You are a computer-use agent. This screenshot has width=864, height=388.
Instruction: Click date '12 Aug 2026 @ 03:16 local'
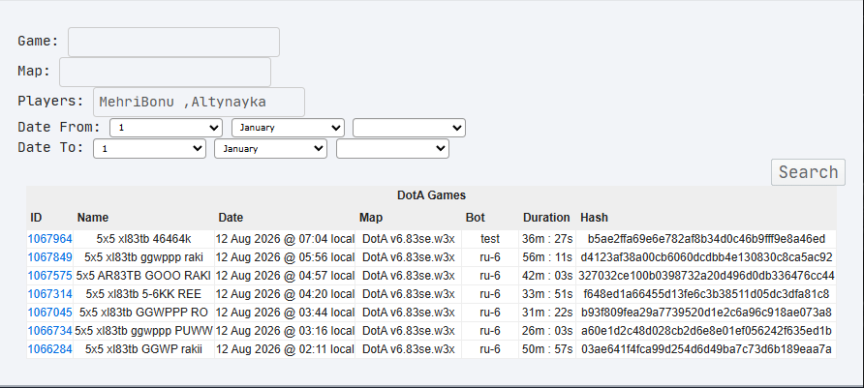[285, 331]
